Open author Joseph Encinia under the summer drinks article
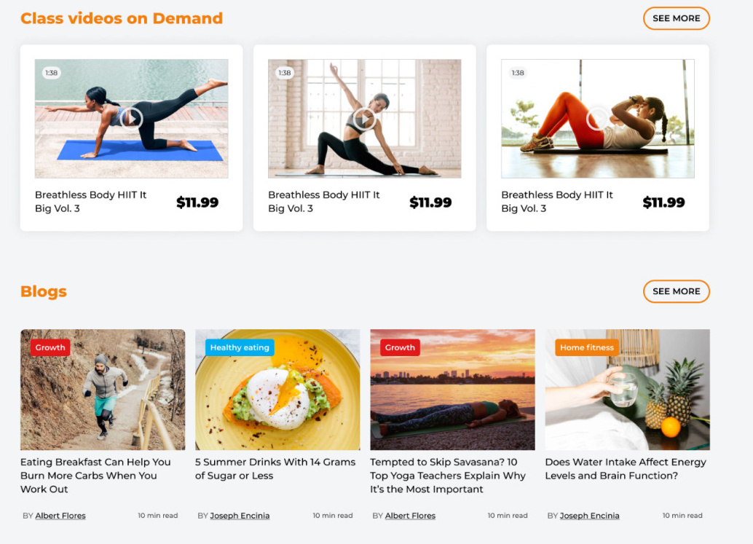Screen dimensions: 753x544 pyautogui.click(x=240, y=516)
